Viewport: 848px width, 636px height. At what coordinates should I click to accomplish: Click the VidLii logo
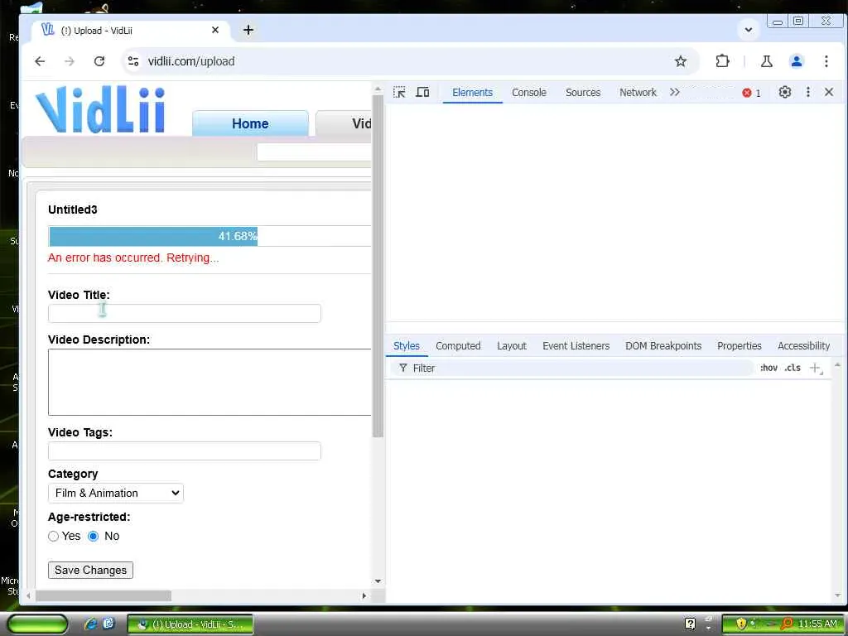100,109
